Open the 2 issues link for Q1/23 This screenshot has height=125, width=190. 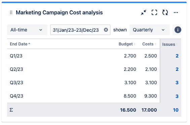(x=177, y=56)
